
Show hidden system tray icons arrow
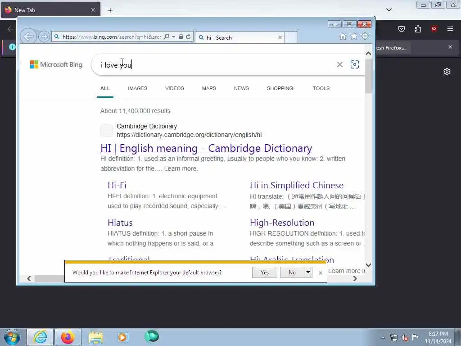383,338
